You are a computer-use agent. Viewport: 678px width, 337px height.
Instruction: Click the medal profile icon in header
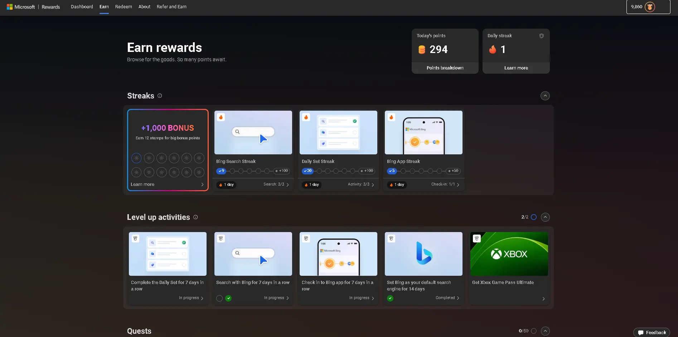(650, 7)
